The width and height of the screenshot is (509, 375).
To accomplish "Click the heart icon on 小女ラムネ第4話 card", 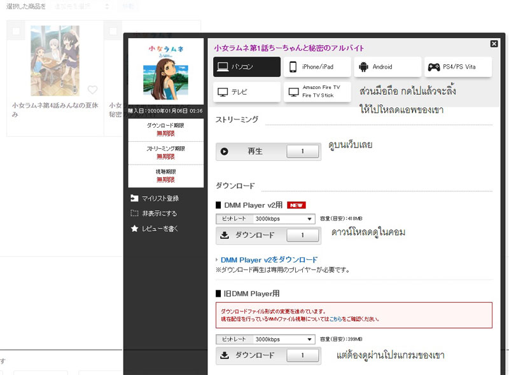I will 92,90.
